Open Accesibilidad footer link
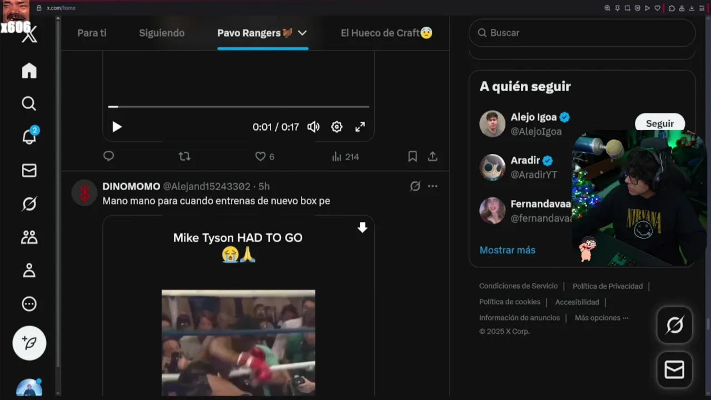The height and width of the screenshot is (400, 711). [577, 302]
